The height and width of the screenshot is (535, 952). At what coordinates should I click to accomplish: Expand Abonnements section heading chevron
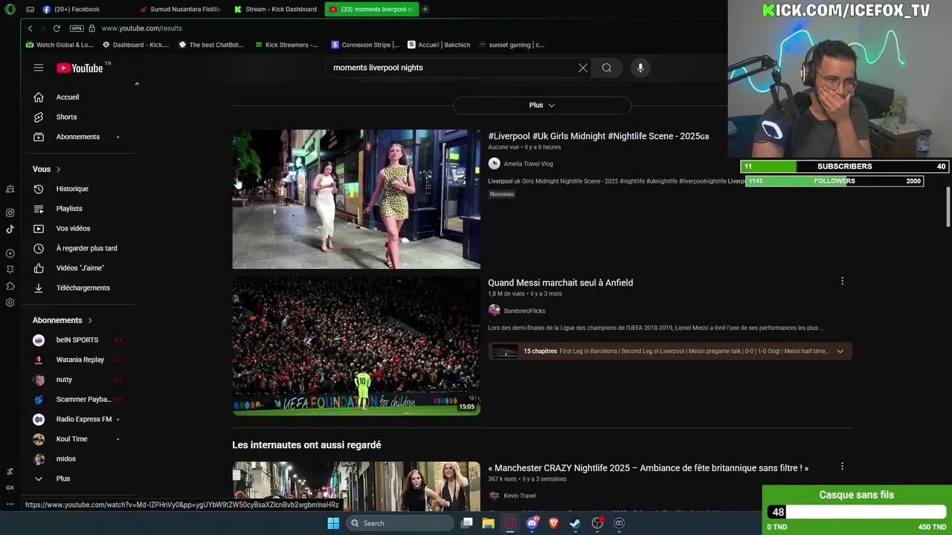[x=90, y=320]
